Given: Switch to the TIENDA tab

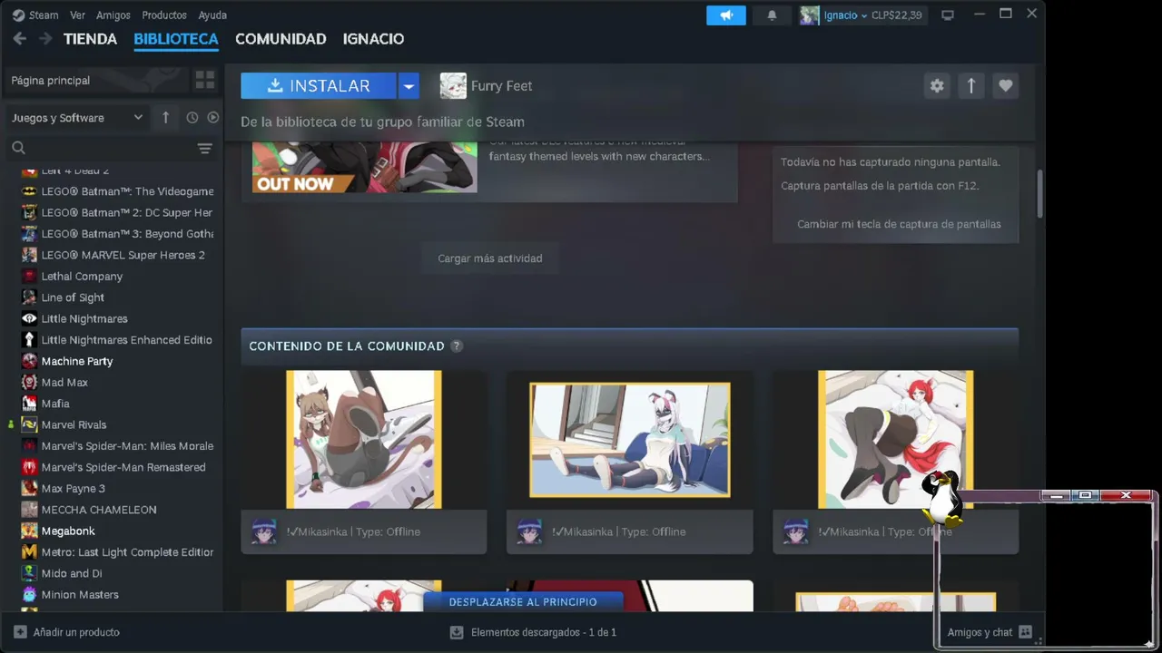Looking at the screenshot, I should 90,39.
